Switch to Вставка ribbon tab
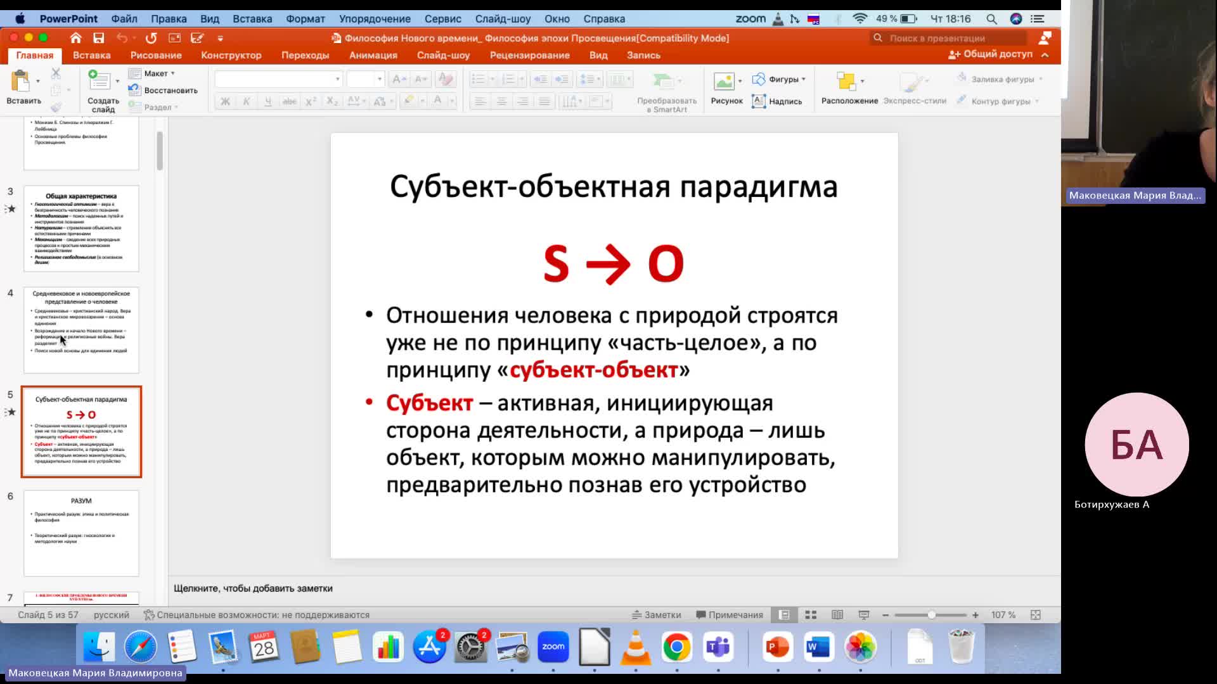1217x684 pixels. pos(92,55)
